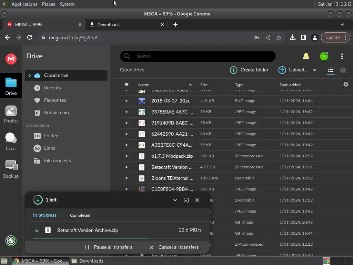Open the Applications menu
This screenshot has height=265, width=353.
pyautogui.click(x=24, y=4)
